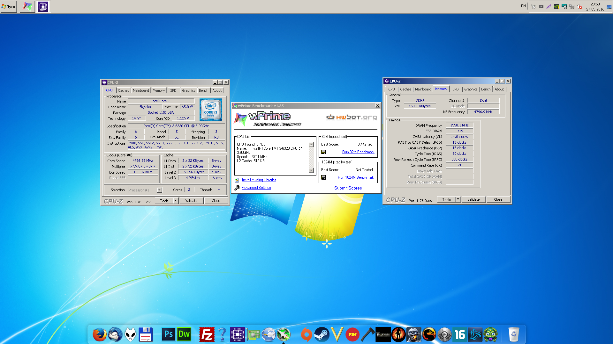Click the CPU-Z taskbar button
Image resolution: width=613 pixels, height=344 pixels.
[x=43, y=6]
